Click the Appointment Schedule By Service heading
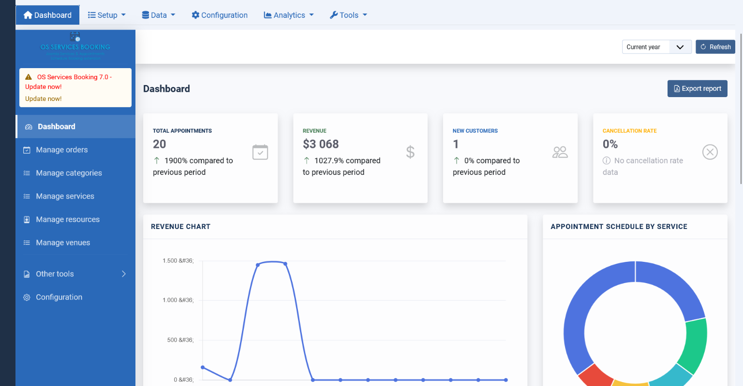Screen dimensions: 743x386 pos(619,227)
